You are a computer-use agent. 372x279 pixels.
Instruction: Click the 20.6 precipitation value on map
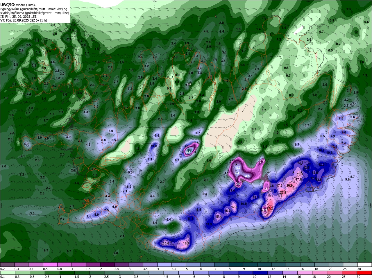[x=289, y=185]
